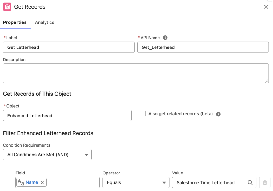The image size is (273, 191).
Task: Open the API Name info tooltip icon
Action: tap(165, 38)
